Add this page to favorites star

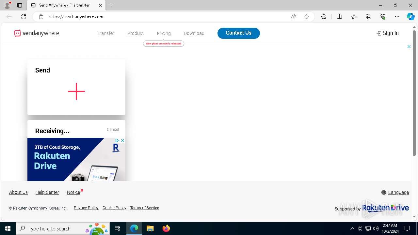(x=306, y=17)
